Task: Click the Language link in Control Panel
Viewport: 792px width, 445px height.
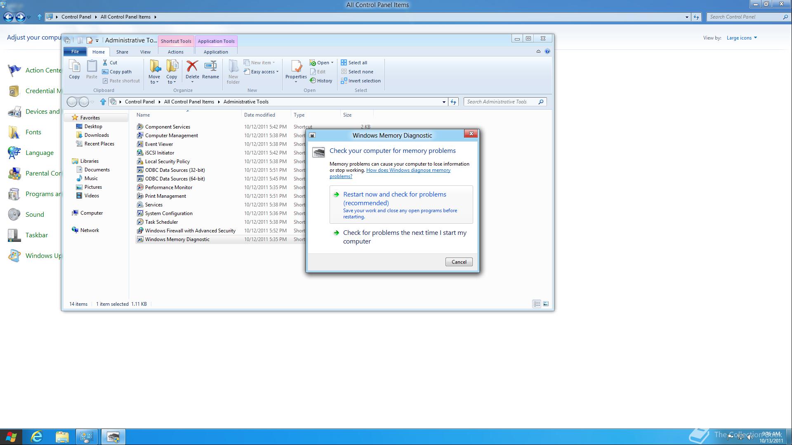Action: (x=40, y=152)
